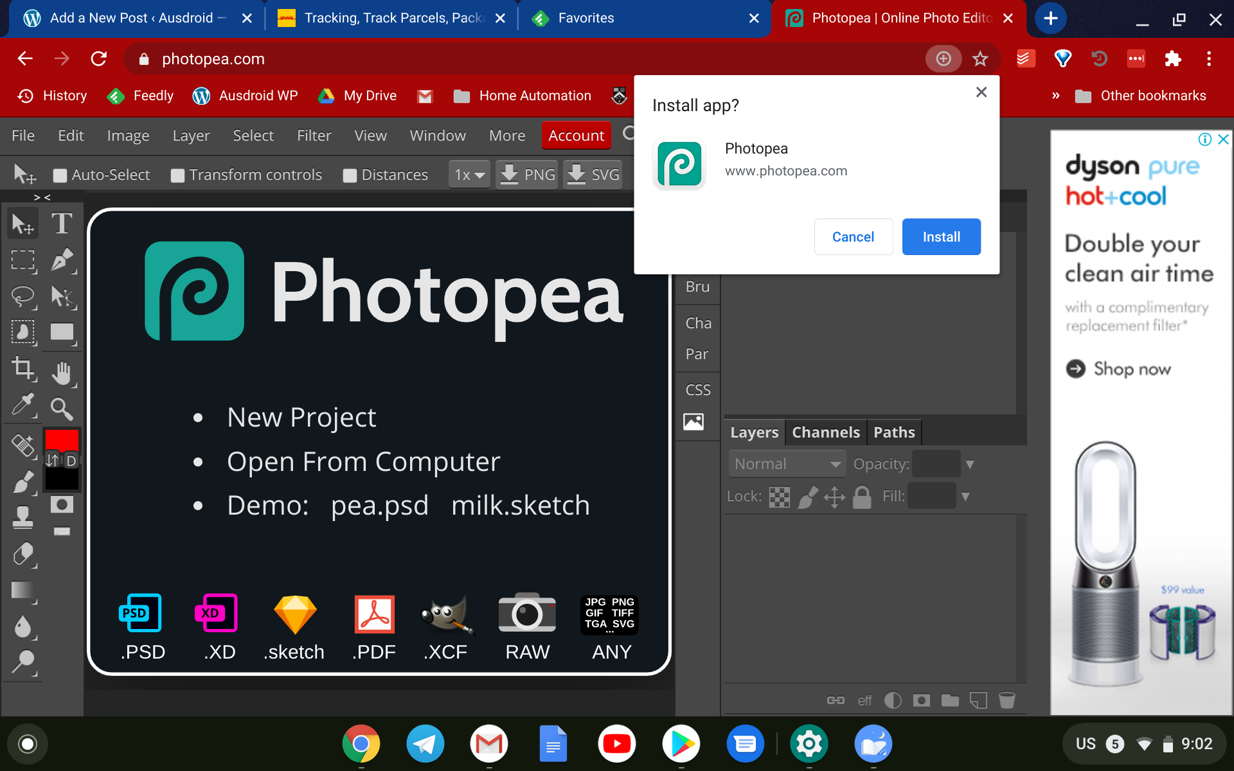Select the Blur tool
This screenshot has width=1234, height=771.
click(x=23, y=626)
